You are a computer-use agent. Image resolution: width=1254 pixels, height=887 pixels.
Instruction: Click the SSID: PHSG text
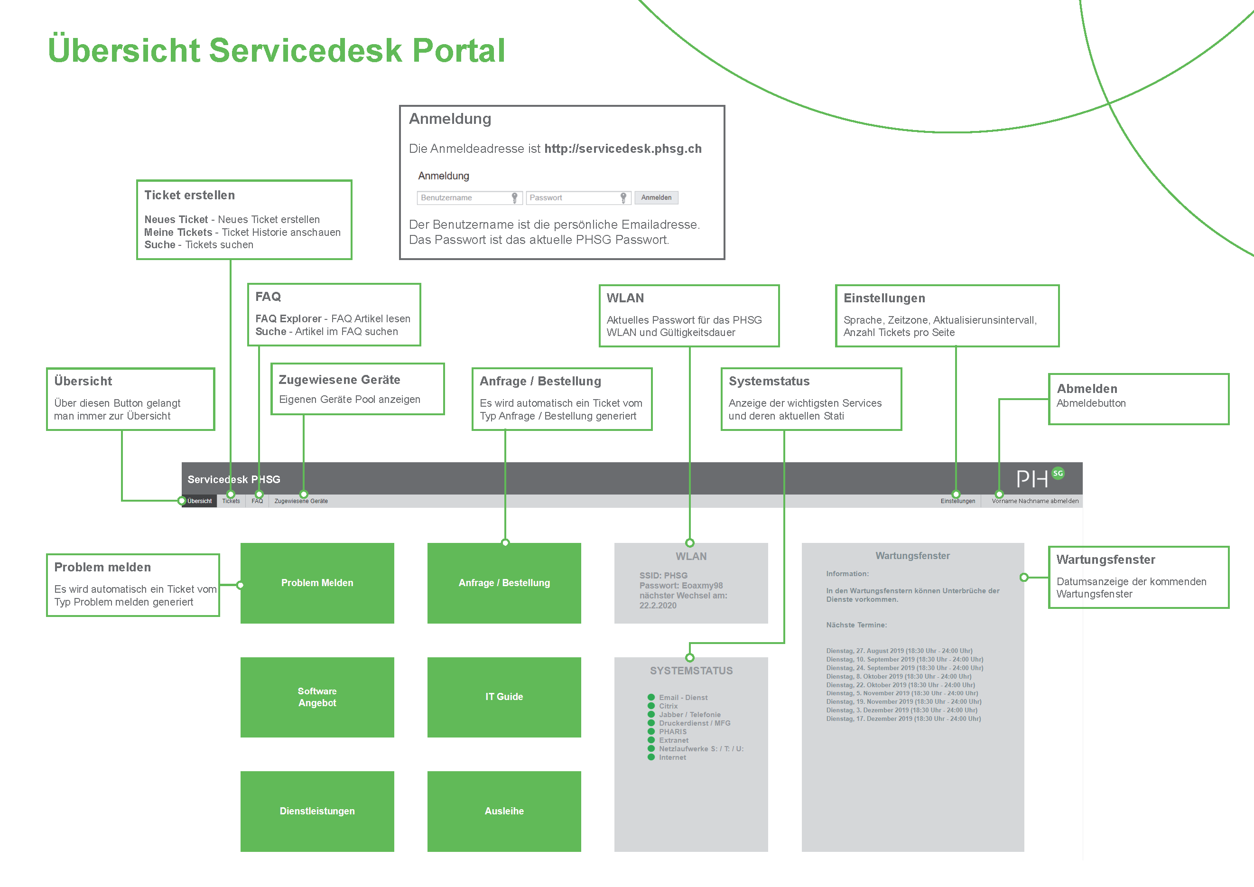click(x=664, y=576)
